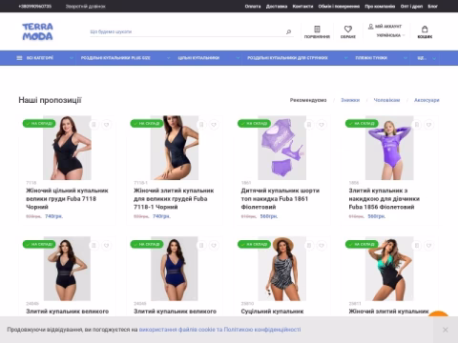Add 25810 striped swimsuit to favorites
This screenshot has width=458, height=343.
pyautogui.click(x=322, y=245)
